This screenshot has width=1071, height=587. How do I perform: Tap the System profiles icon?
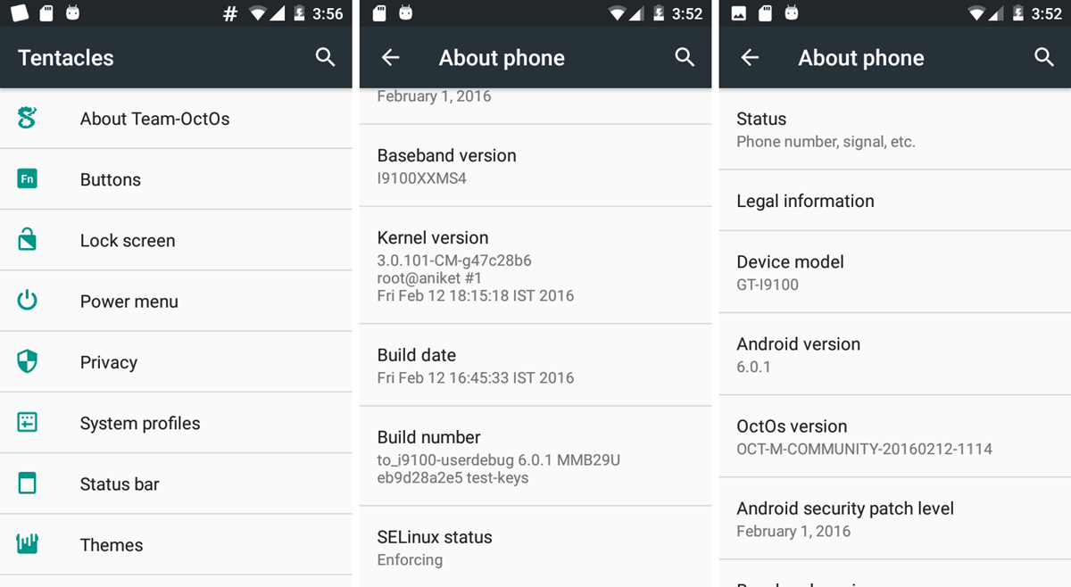point(28,423)
